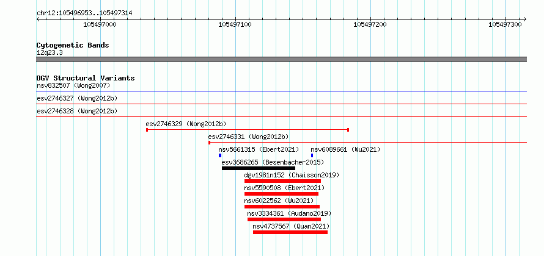Image resolution: width=544 pixels, height=256 pixels.
Task: Click the nsv6089661 (Wu2021) label
Action: (345, 149)
